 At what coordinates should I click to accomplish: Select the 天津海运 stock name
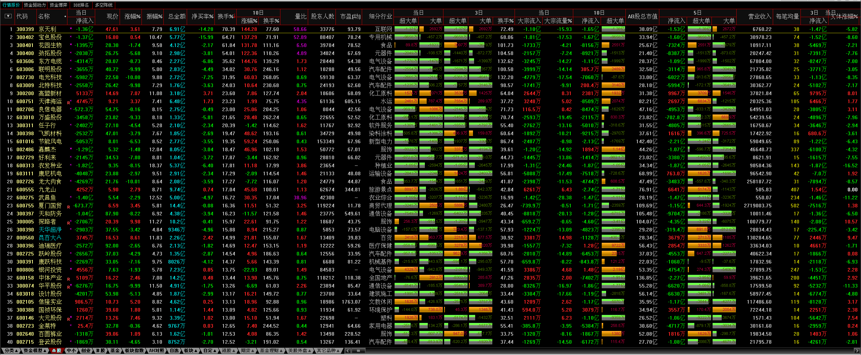click(50, 101)
